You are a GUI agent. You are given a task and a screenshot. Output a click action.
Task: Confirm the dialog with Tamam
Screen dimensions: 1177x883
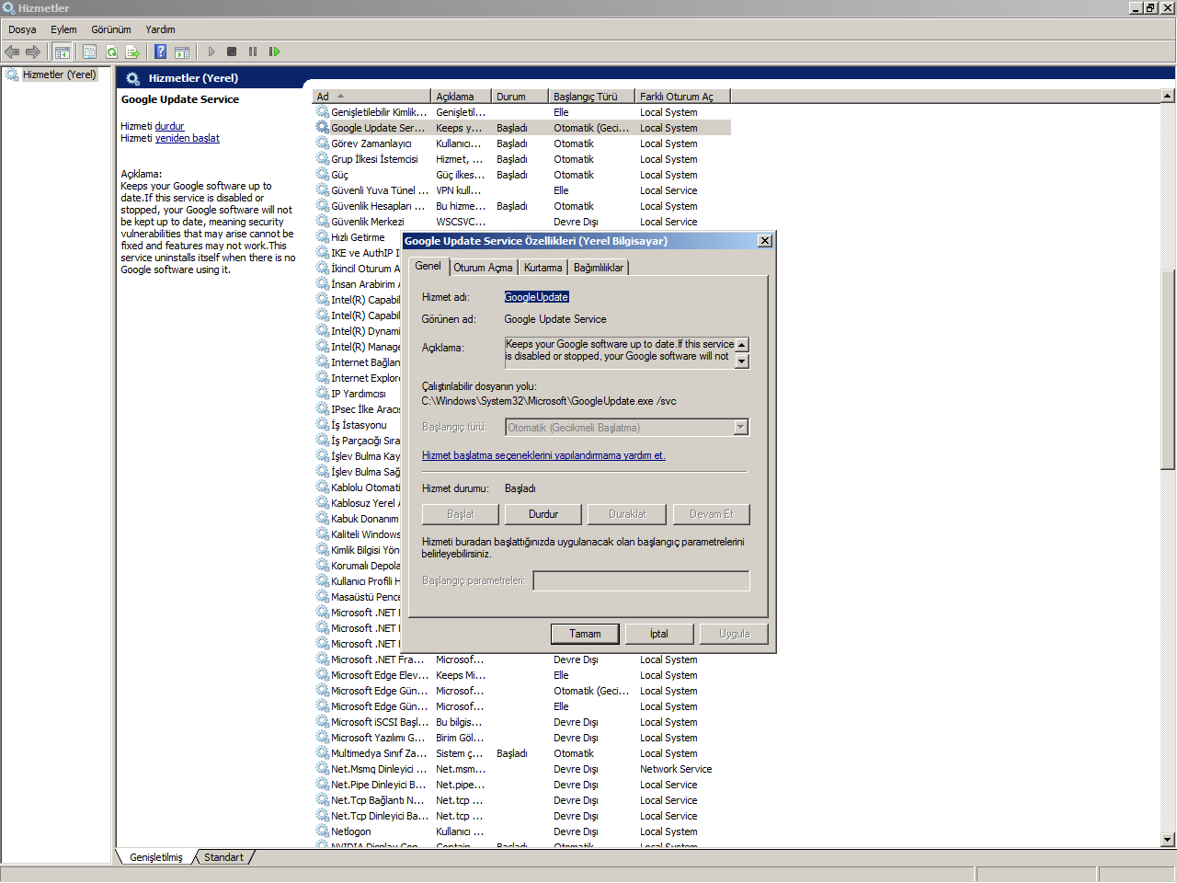[x=585, y=634]
